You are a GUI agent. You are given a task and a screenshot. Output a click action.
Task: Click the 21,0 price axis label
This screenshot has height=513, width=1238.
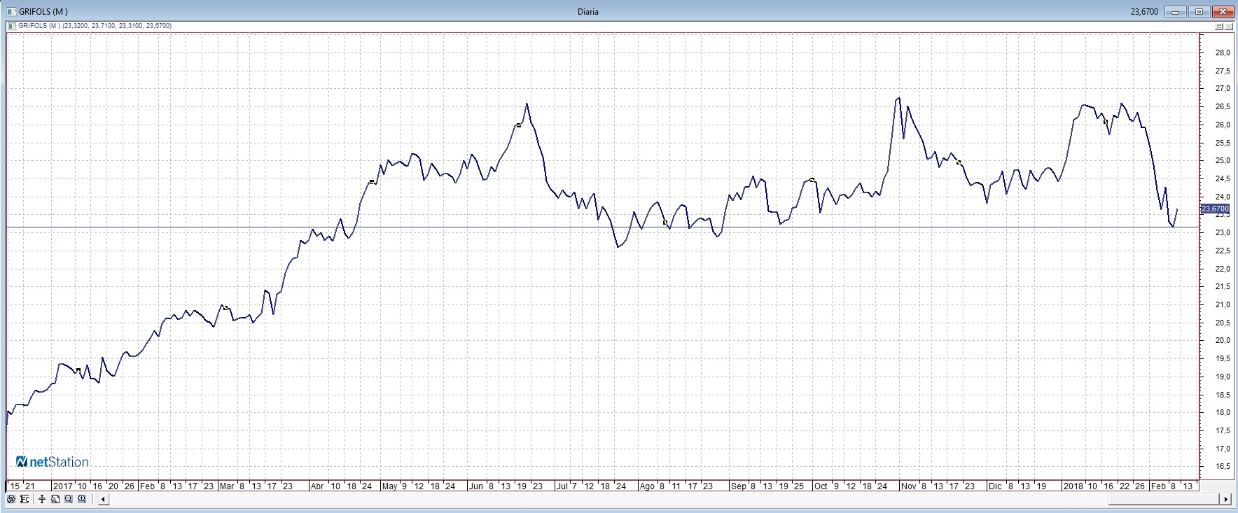[1223, 304]
